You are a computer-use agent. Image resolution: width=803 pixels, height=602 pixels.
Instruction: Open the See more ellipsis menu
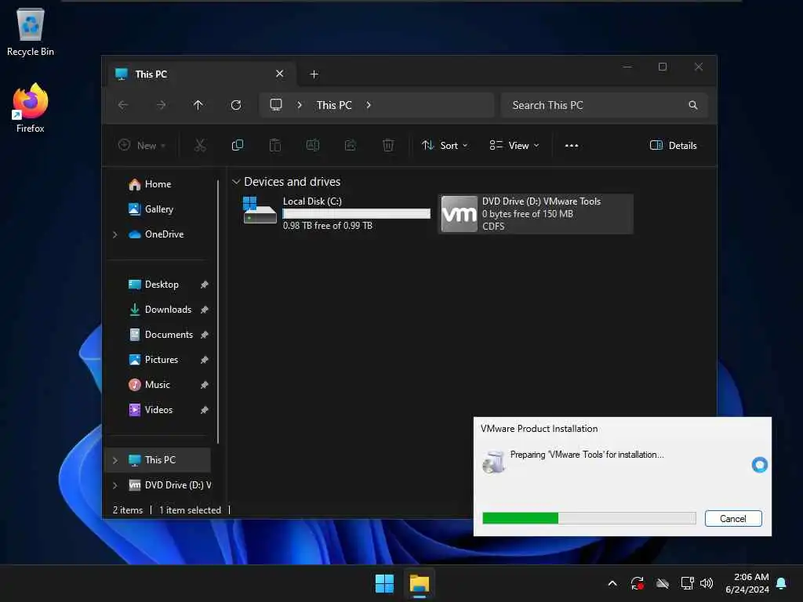tap(572, 145)
